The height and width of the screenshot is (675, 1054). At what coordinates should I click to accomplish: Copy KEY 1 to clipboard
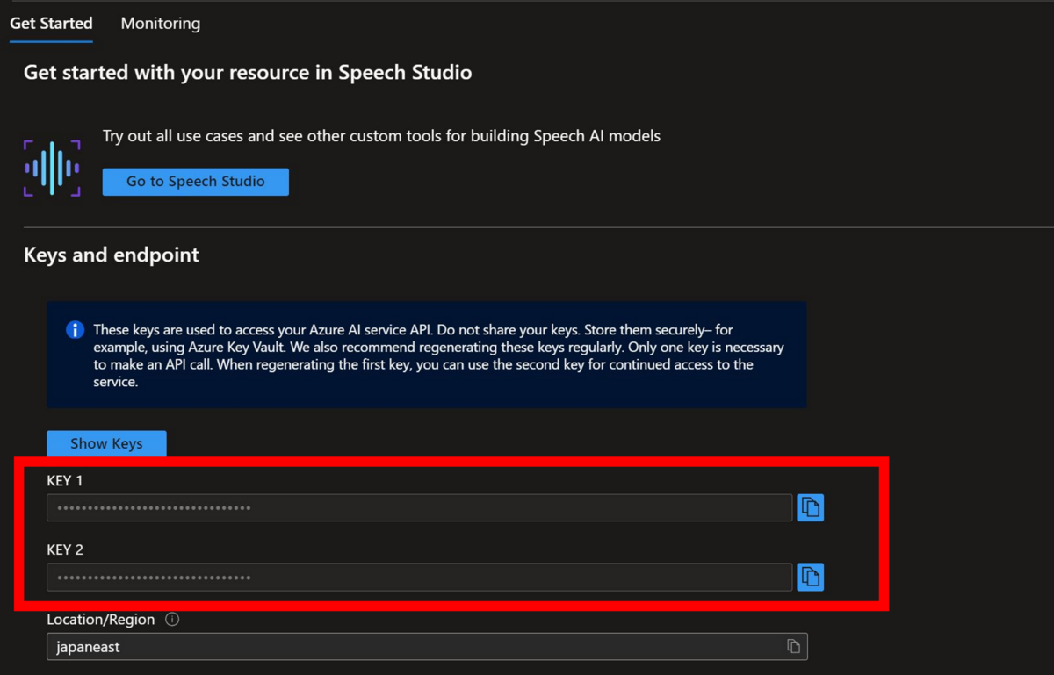[x=810, y=507]
